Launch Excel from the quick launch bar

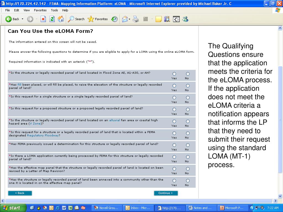tap(70, 208)
